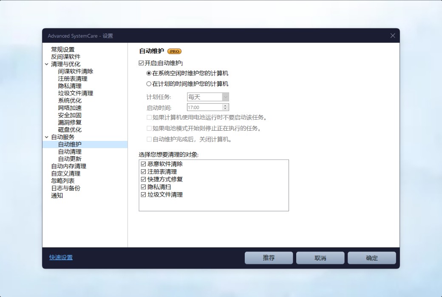Viewport: 442px width, 297px height.
Task: Open 垃圾文件清理 in the sidebar tree
Action: [x=76, y=93]
